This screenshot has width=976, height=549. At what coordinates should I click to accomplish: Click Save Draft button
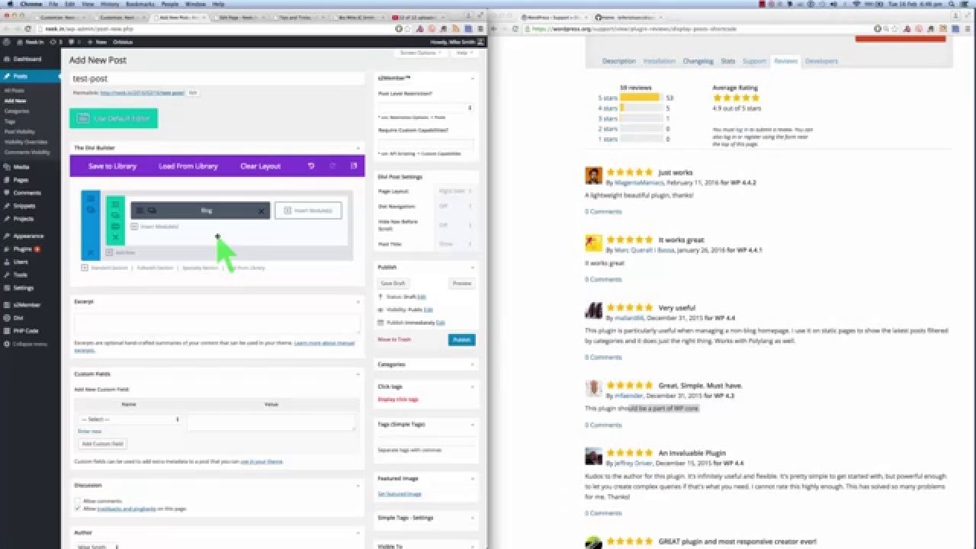(393, 283)
